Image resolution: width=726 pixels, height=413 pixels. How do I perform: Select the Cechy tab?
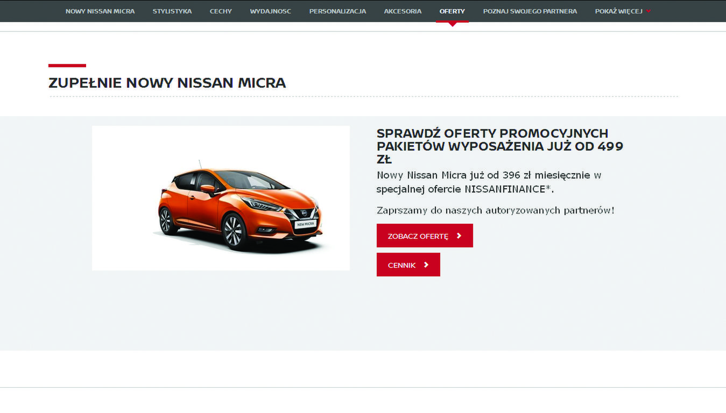(x=221, y=11)
